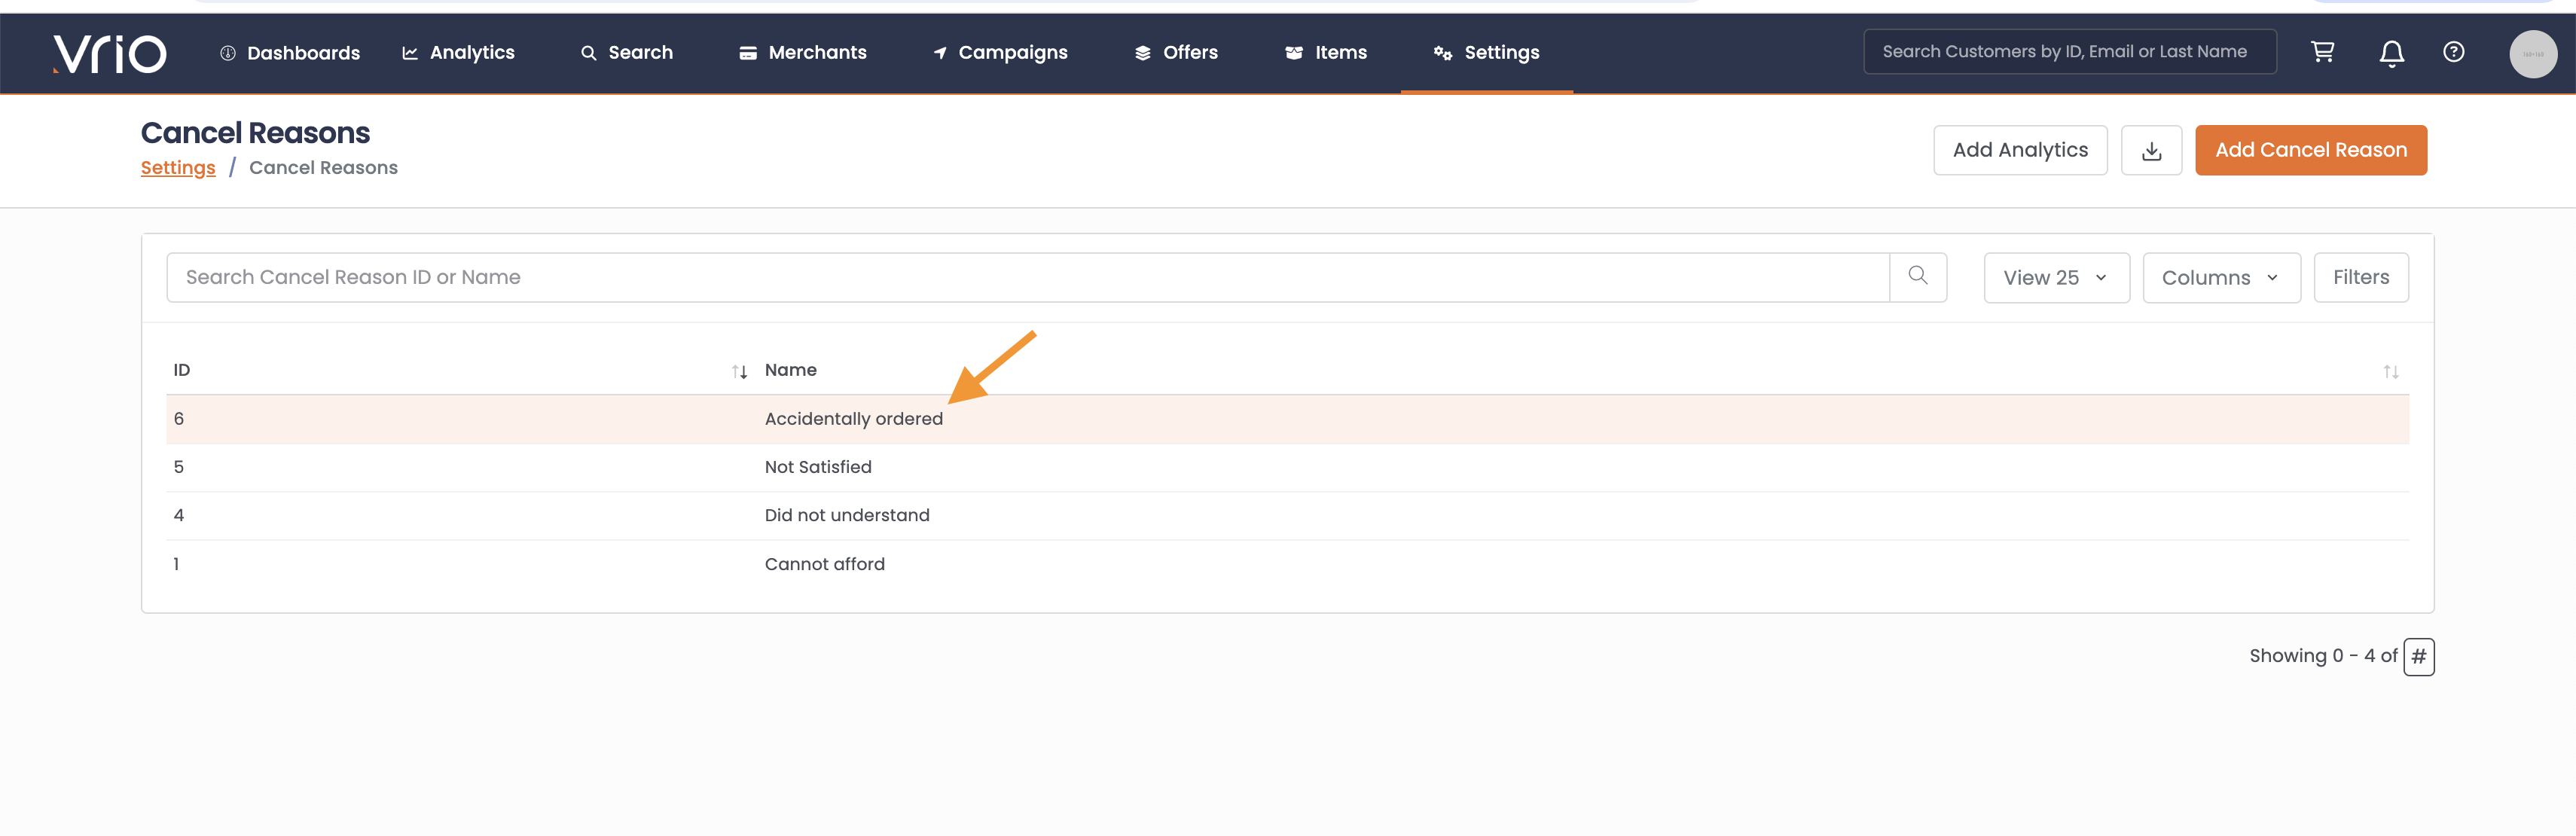Open the Filters button
2576x836 pixels.
[2360, 277]
